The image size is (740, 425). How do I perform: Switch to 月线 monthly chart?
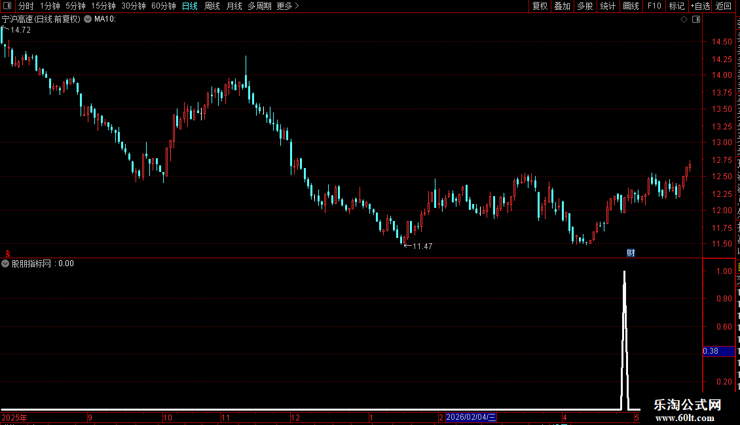tap(234, 6)
